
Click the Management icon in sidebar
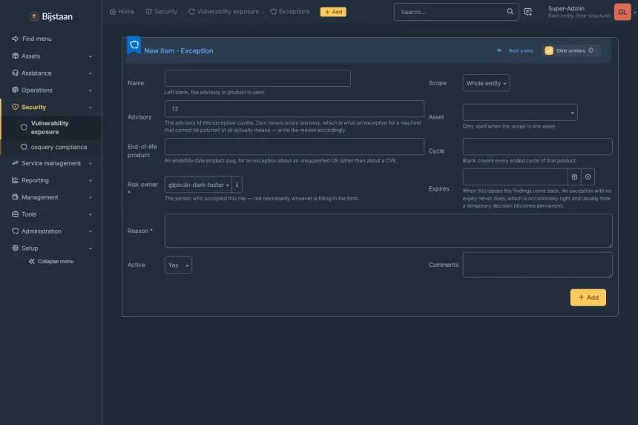pyautogui.click(x=16, y=197)
